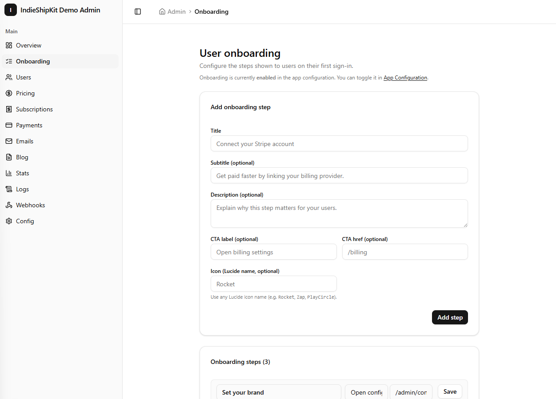Click the Add onboarding step heading
Image resolution: width=556 pixels, height=399 pixels.
pos(240,107)
